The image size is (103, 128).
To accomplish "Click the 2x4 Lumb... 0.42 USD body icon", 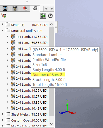I will [13, 108].
